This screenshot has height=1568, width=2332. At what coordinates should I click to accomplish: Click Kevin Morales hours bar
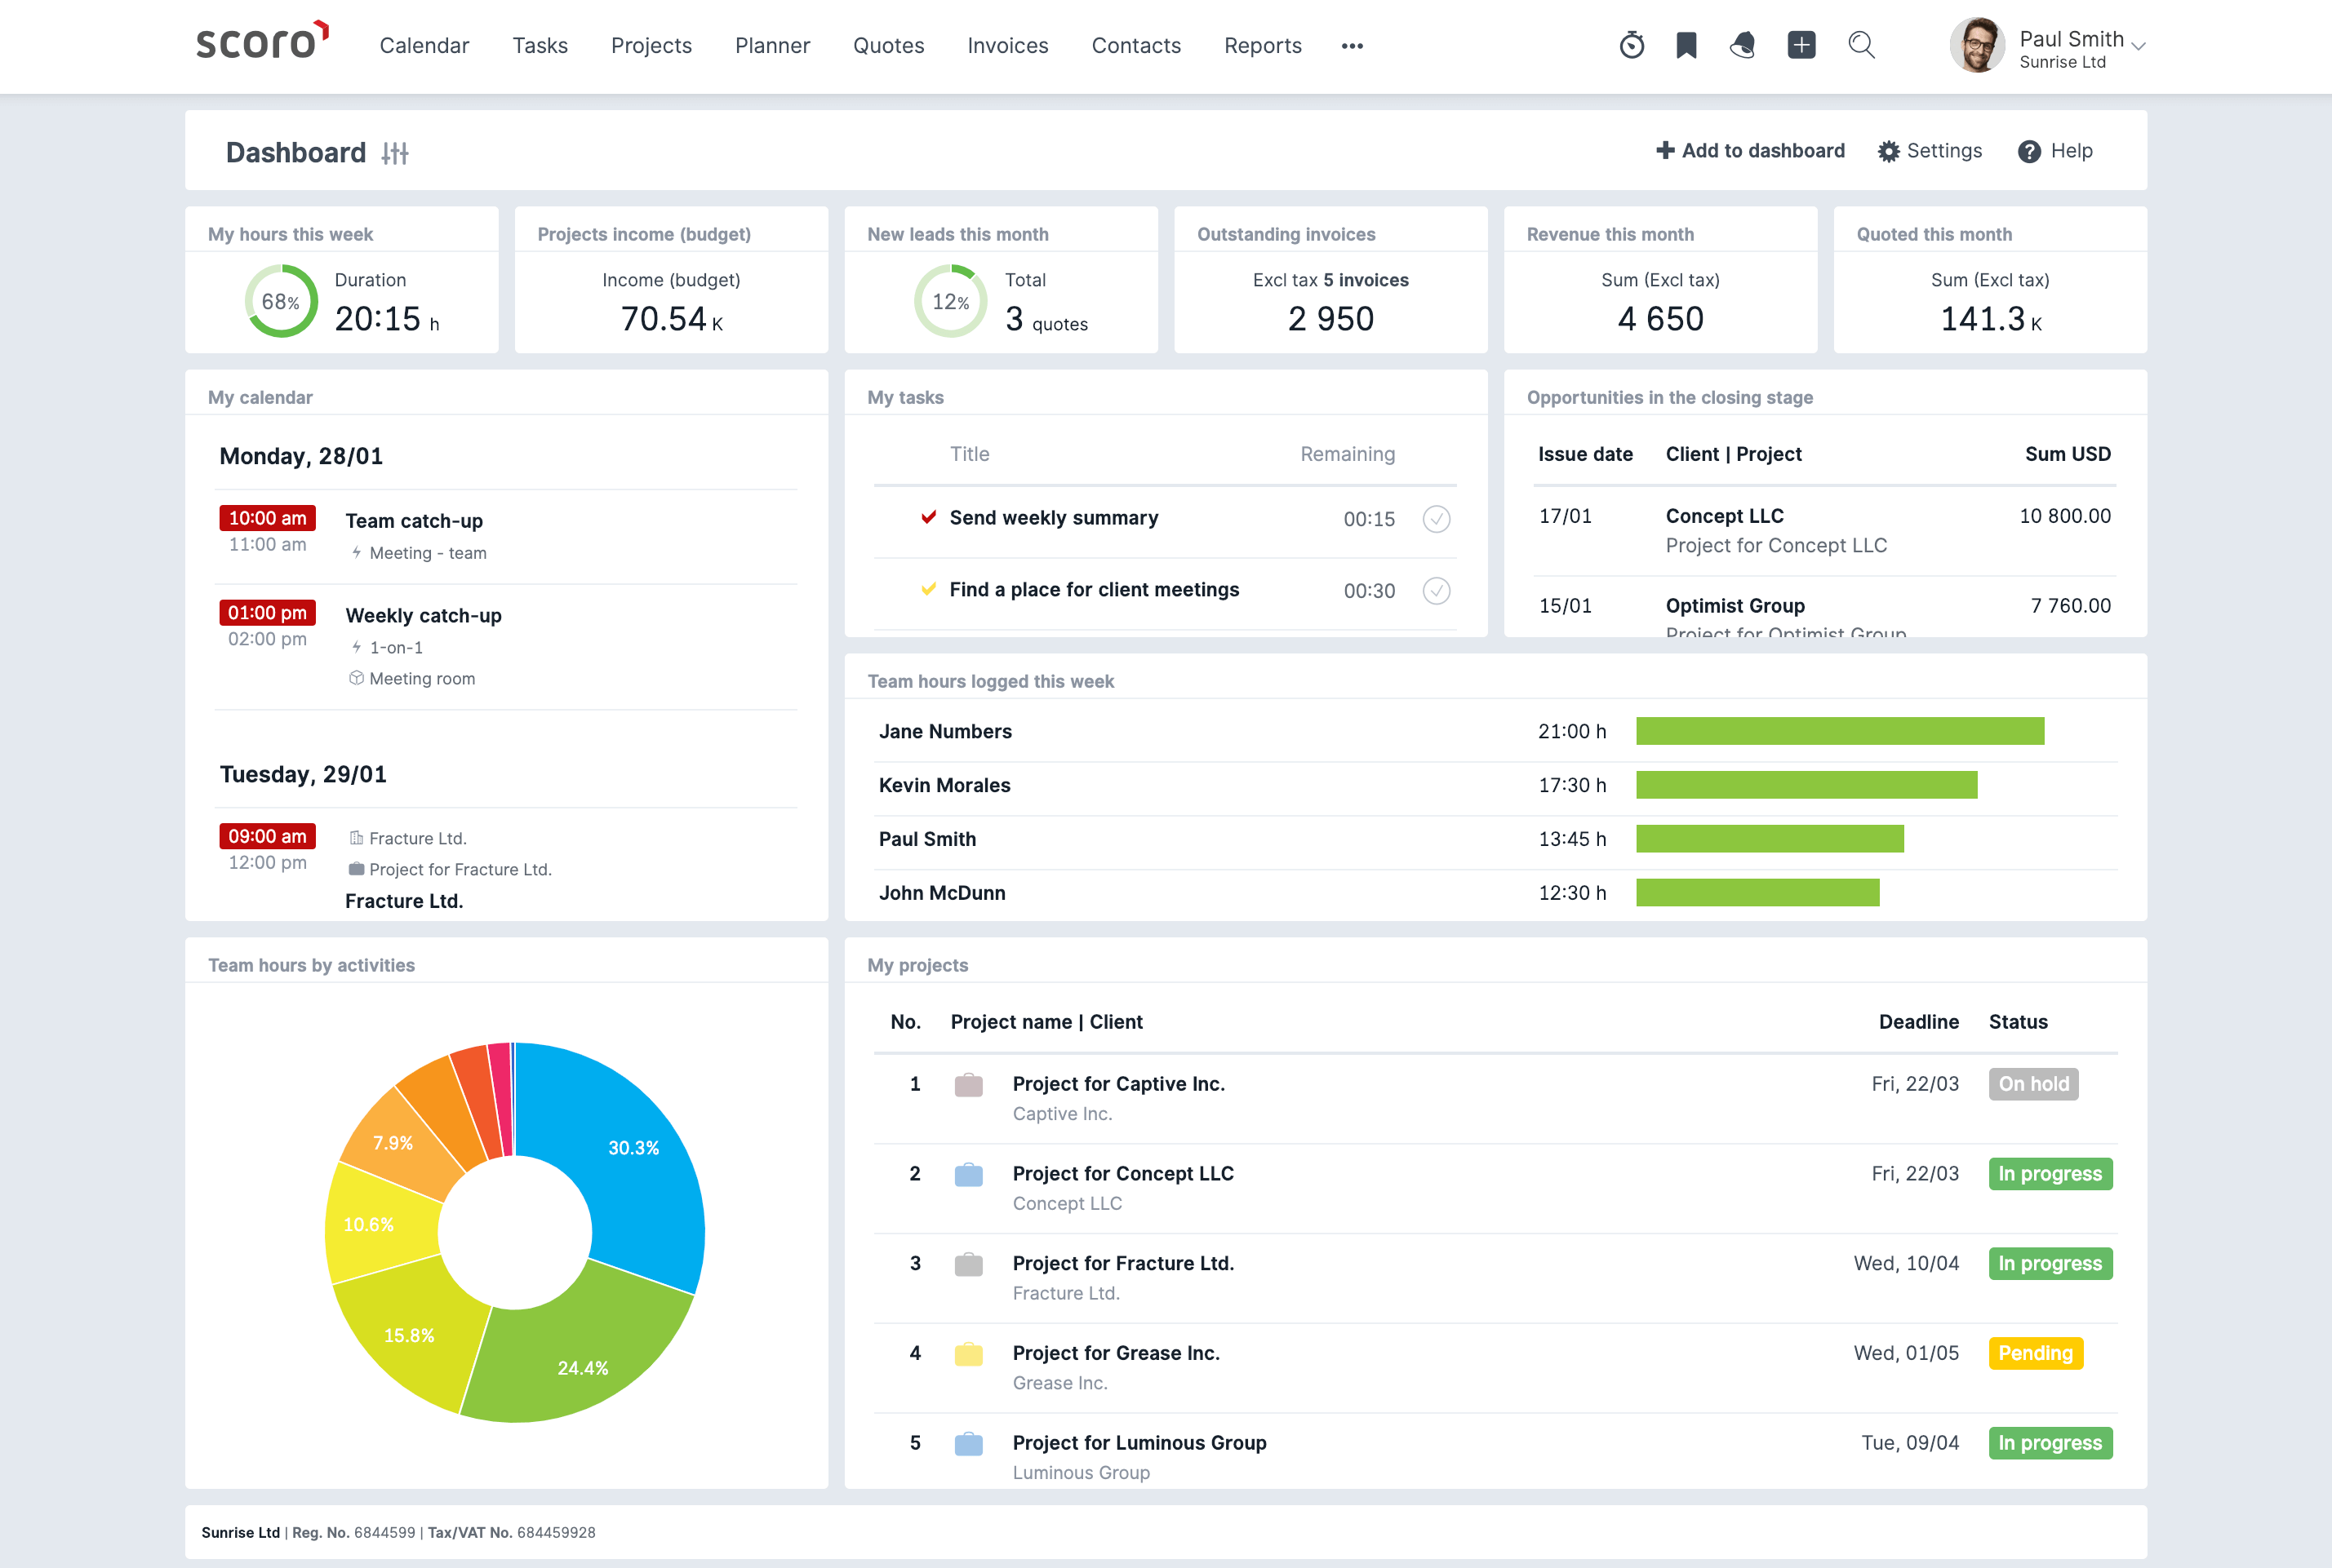click(x=1807, y=785)
